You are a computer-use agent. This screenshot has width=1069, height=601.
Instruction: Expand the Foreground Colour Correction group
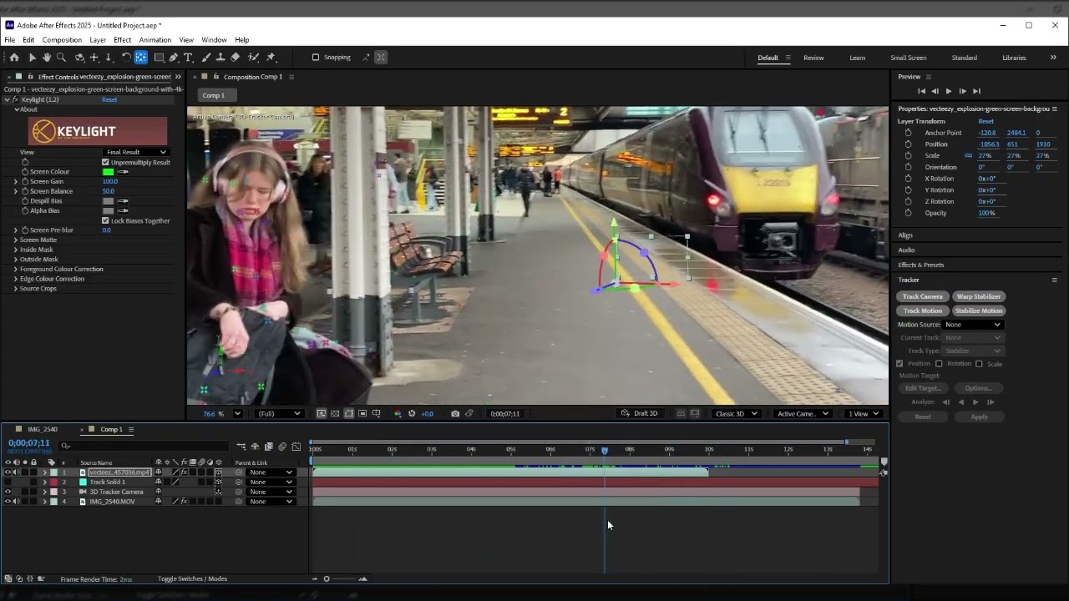point(16,270)
